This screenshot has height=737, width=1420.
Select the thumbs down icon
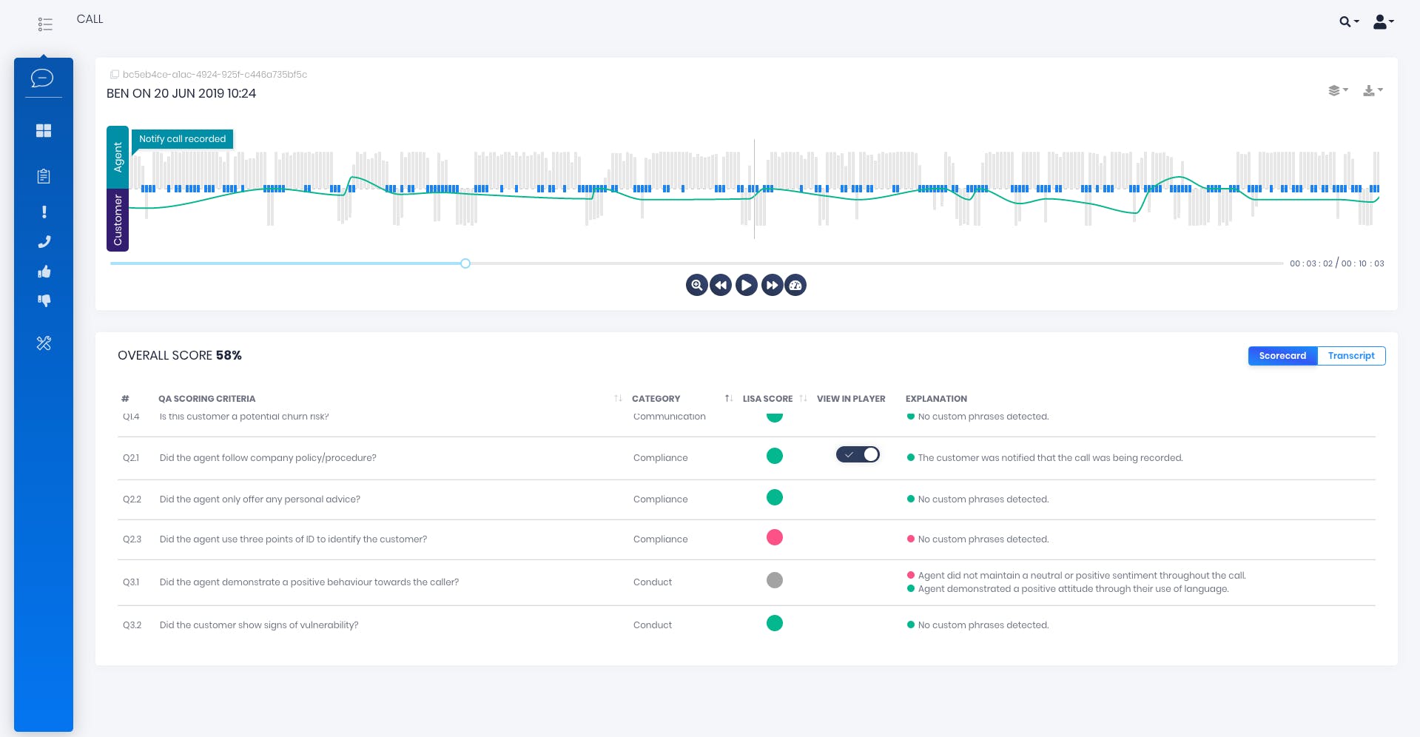[44, 300]
